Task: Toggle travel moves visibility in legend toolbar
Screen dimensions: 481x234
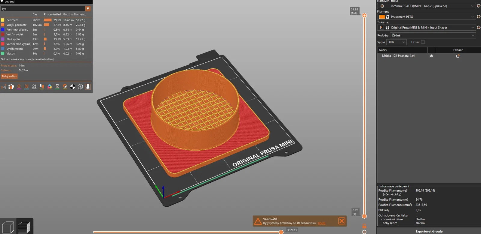Action: (x=4, y=87)
